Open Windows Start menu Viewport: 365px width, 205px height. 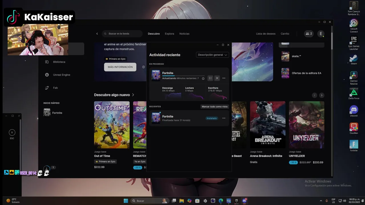tap(126, 201)
